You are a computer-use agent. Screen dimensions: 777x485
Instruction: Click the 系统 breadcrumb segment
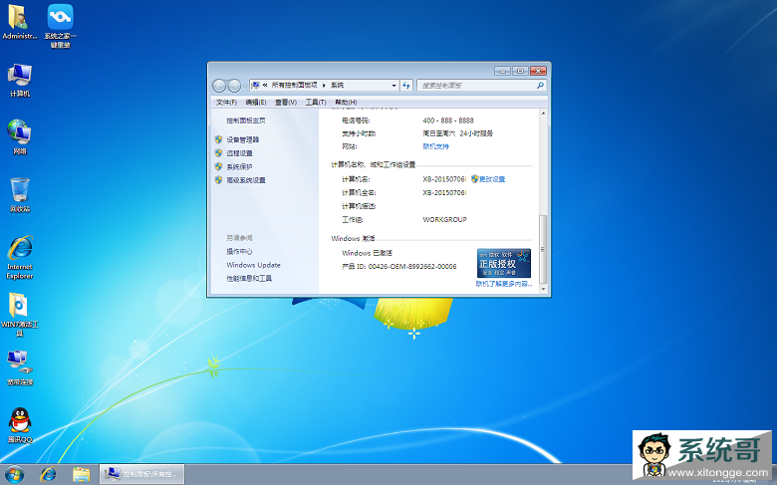tap(337, 86)
